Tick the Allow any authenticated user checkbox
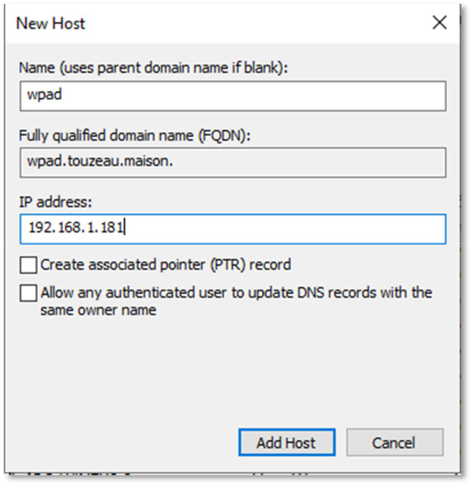The height and width of the screenshot is (486, 472). click(29, 293)
